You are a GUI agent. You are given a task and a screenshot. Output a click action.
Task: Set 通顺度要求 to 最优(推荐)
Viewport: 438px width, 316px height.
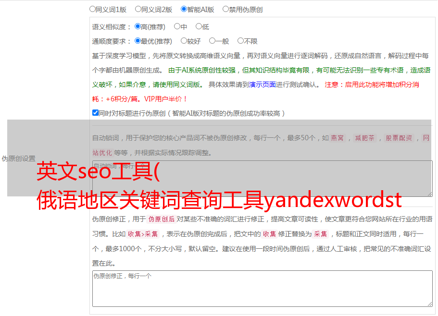[x=138, y=41]
